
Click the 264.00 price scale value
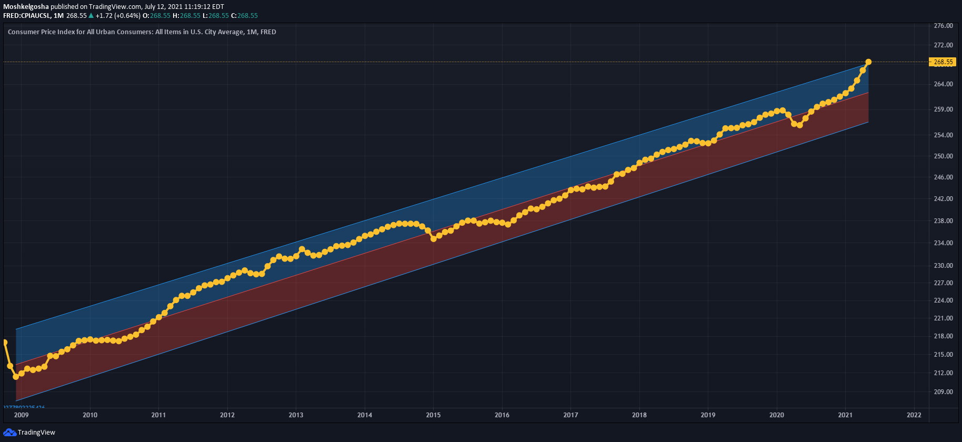point(943,84)
